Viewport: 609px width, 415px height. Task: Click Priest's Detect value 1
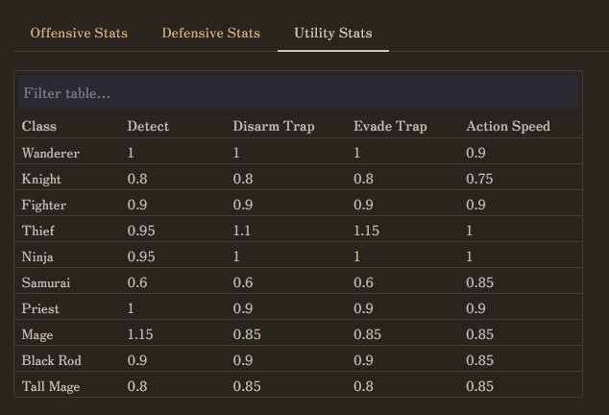[x=131, y=308]
